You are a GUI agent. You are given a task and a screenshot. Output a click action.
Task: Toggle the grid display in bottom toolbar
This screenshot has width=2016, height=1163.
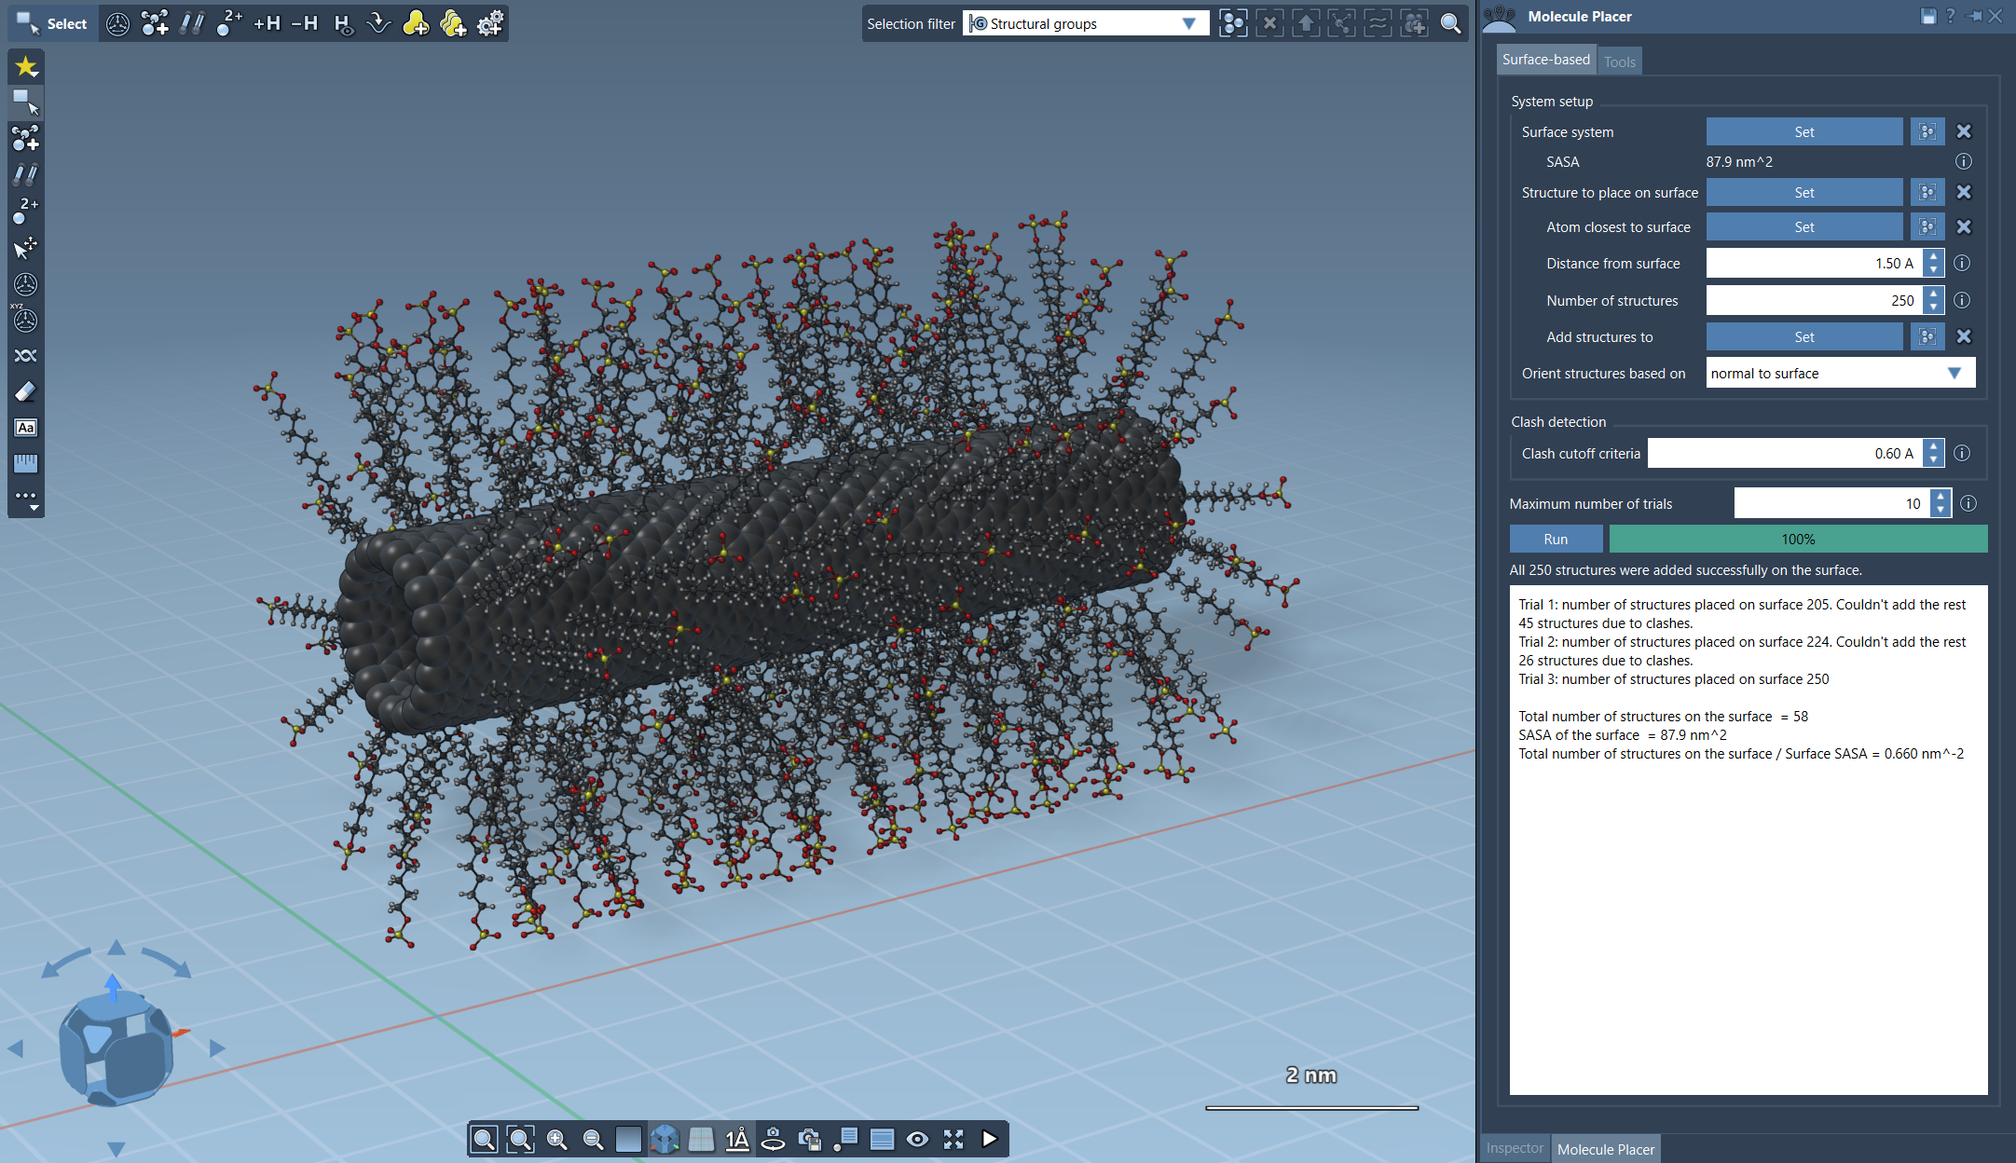tap(701, 1139)
